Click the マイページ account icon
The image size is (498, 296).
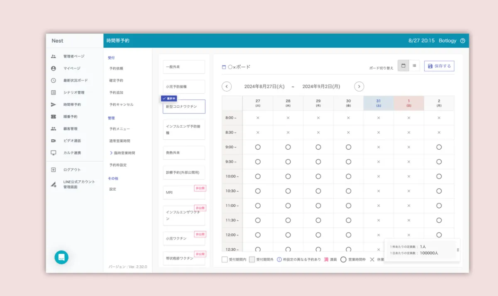54,68
